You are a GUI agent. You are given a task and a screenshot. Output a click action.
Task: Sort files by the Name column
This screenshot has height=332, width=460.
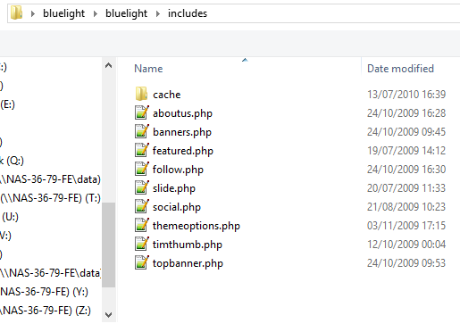(x=148, y=69)
